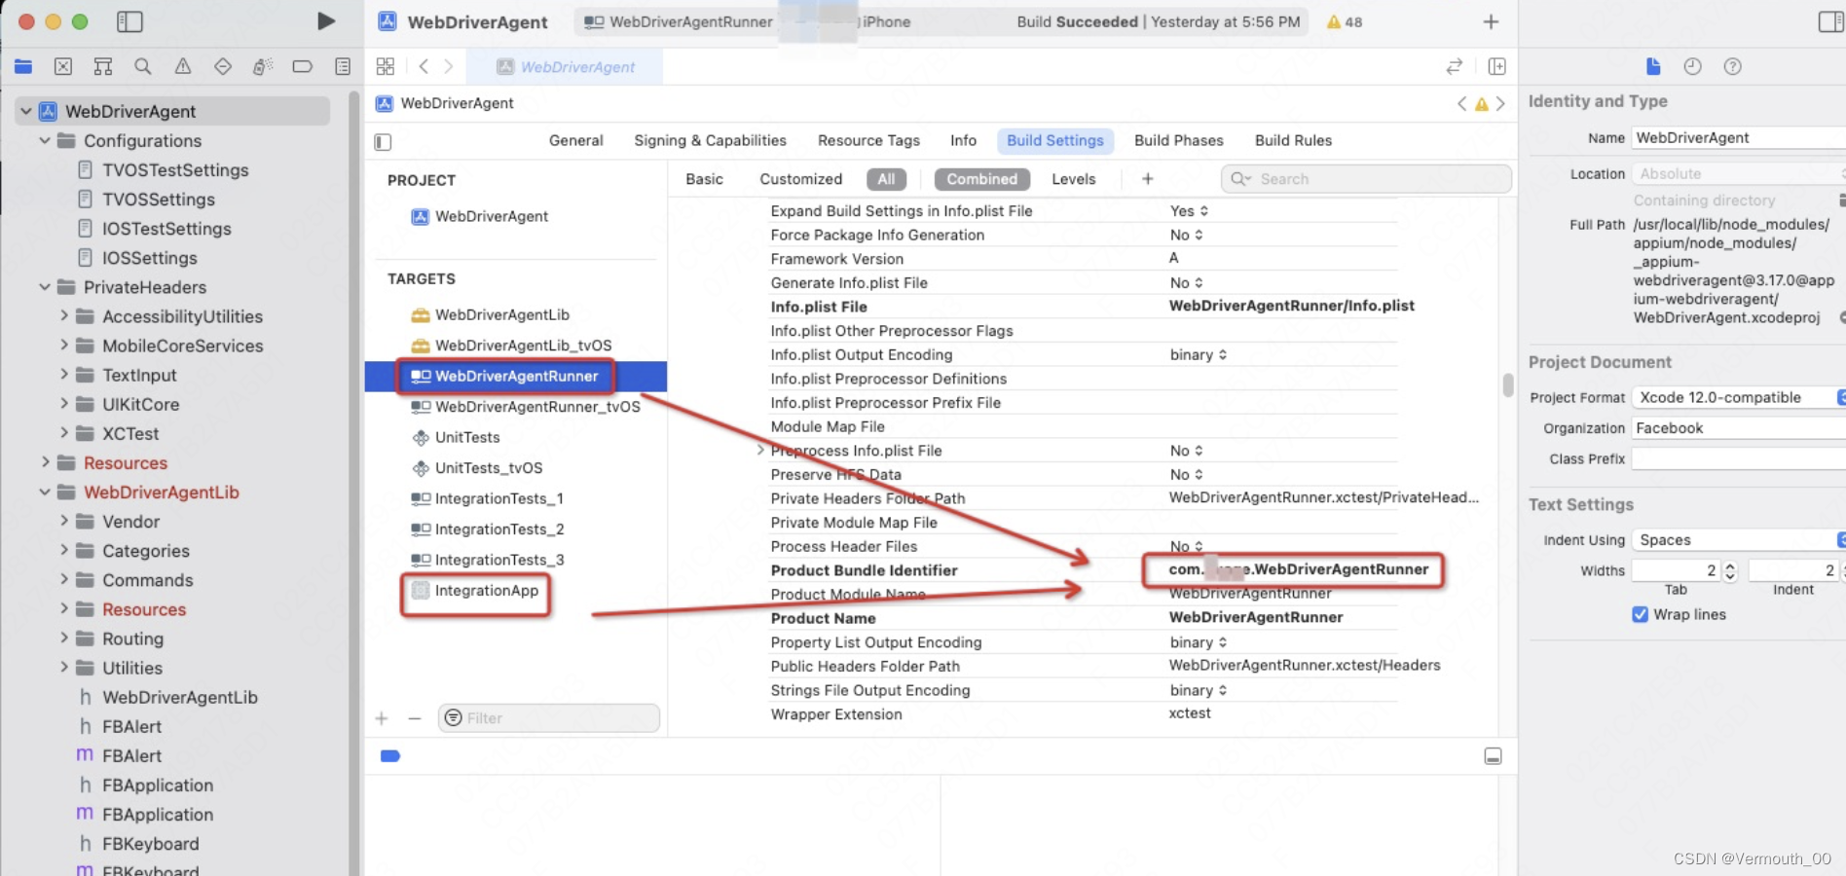Select the Levels view option
Image resolution: width=1846 pixels, height=876 pixels.
(x=1073, y=179)
